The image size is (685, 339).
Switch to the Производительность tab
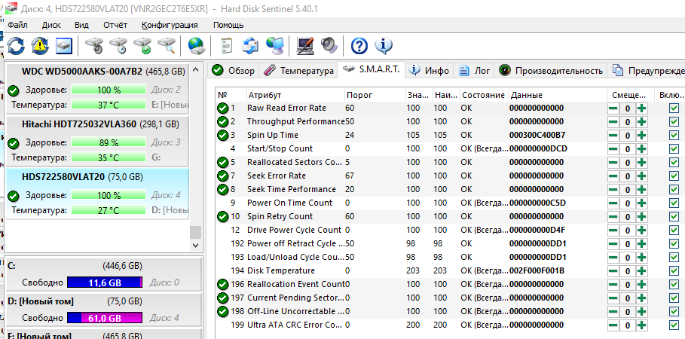(552, 70)
